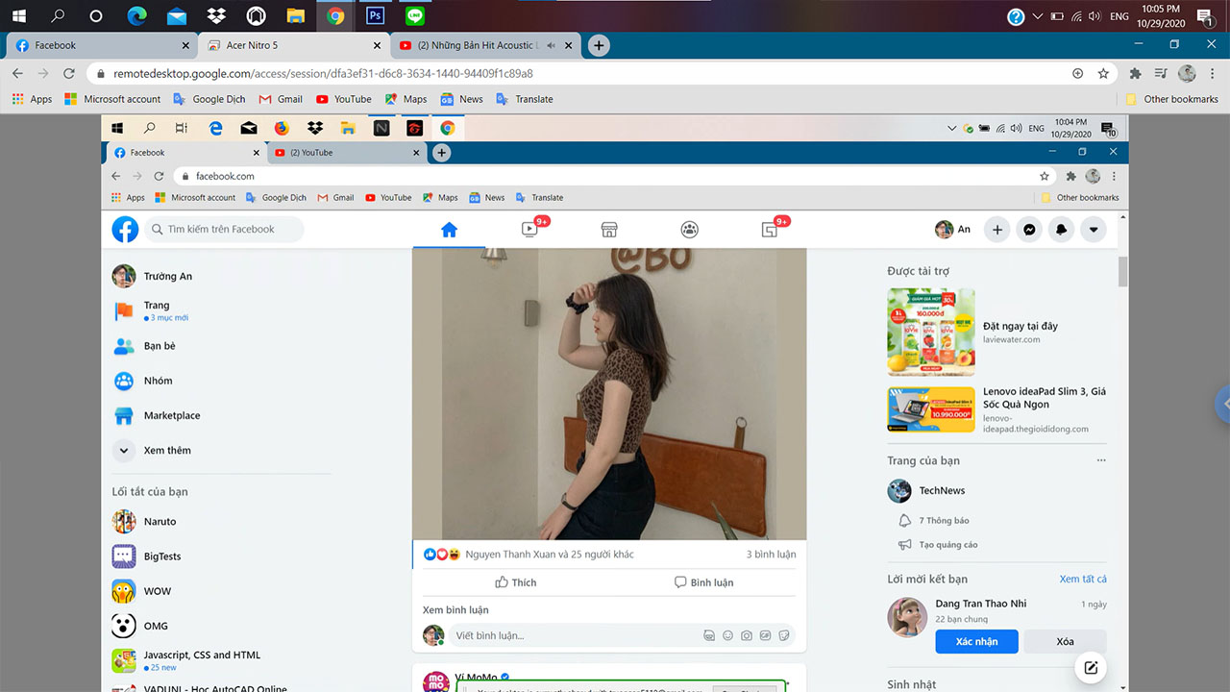Click the Tìm kiếm trên Facebook search box
The image size is (1230, 692).
click(x=223, y=229)
